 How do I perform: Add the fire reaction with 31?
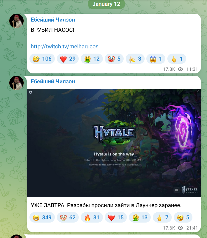(92, 217)
